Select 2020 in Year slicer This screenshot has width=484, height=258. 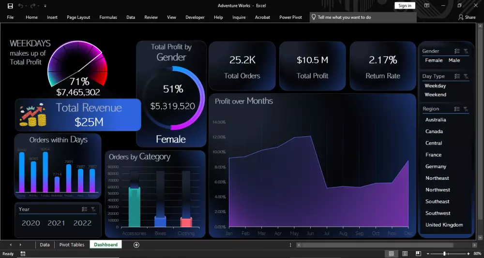31,223
